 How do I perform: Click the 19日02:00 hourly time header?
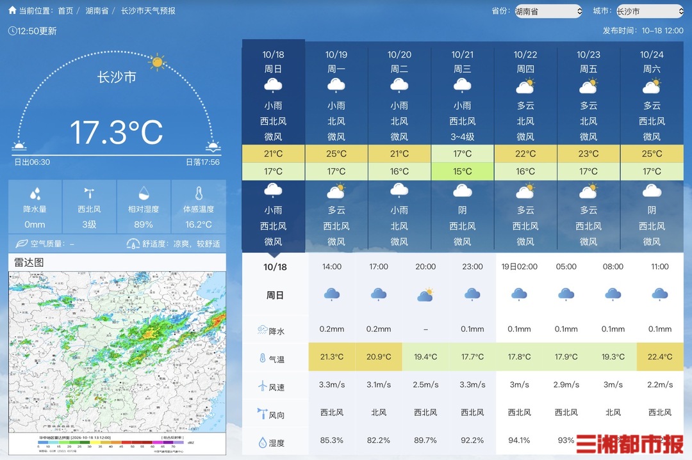coord(520,267)
